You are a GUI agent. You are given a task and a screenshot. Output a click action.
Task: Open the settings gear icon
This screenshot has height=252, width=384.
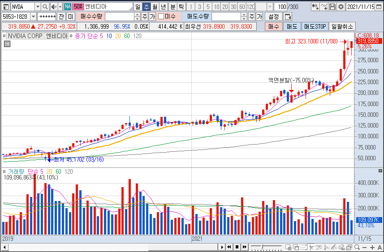coord(341,7)
